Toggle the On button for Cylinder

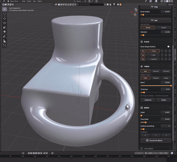pos(143,59)
